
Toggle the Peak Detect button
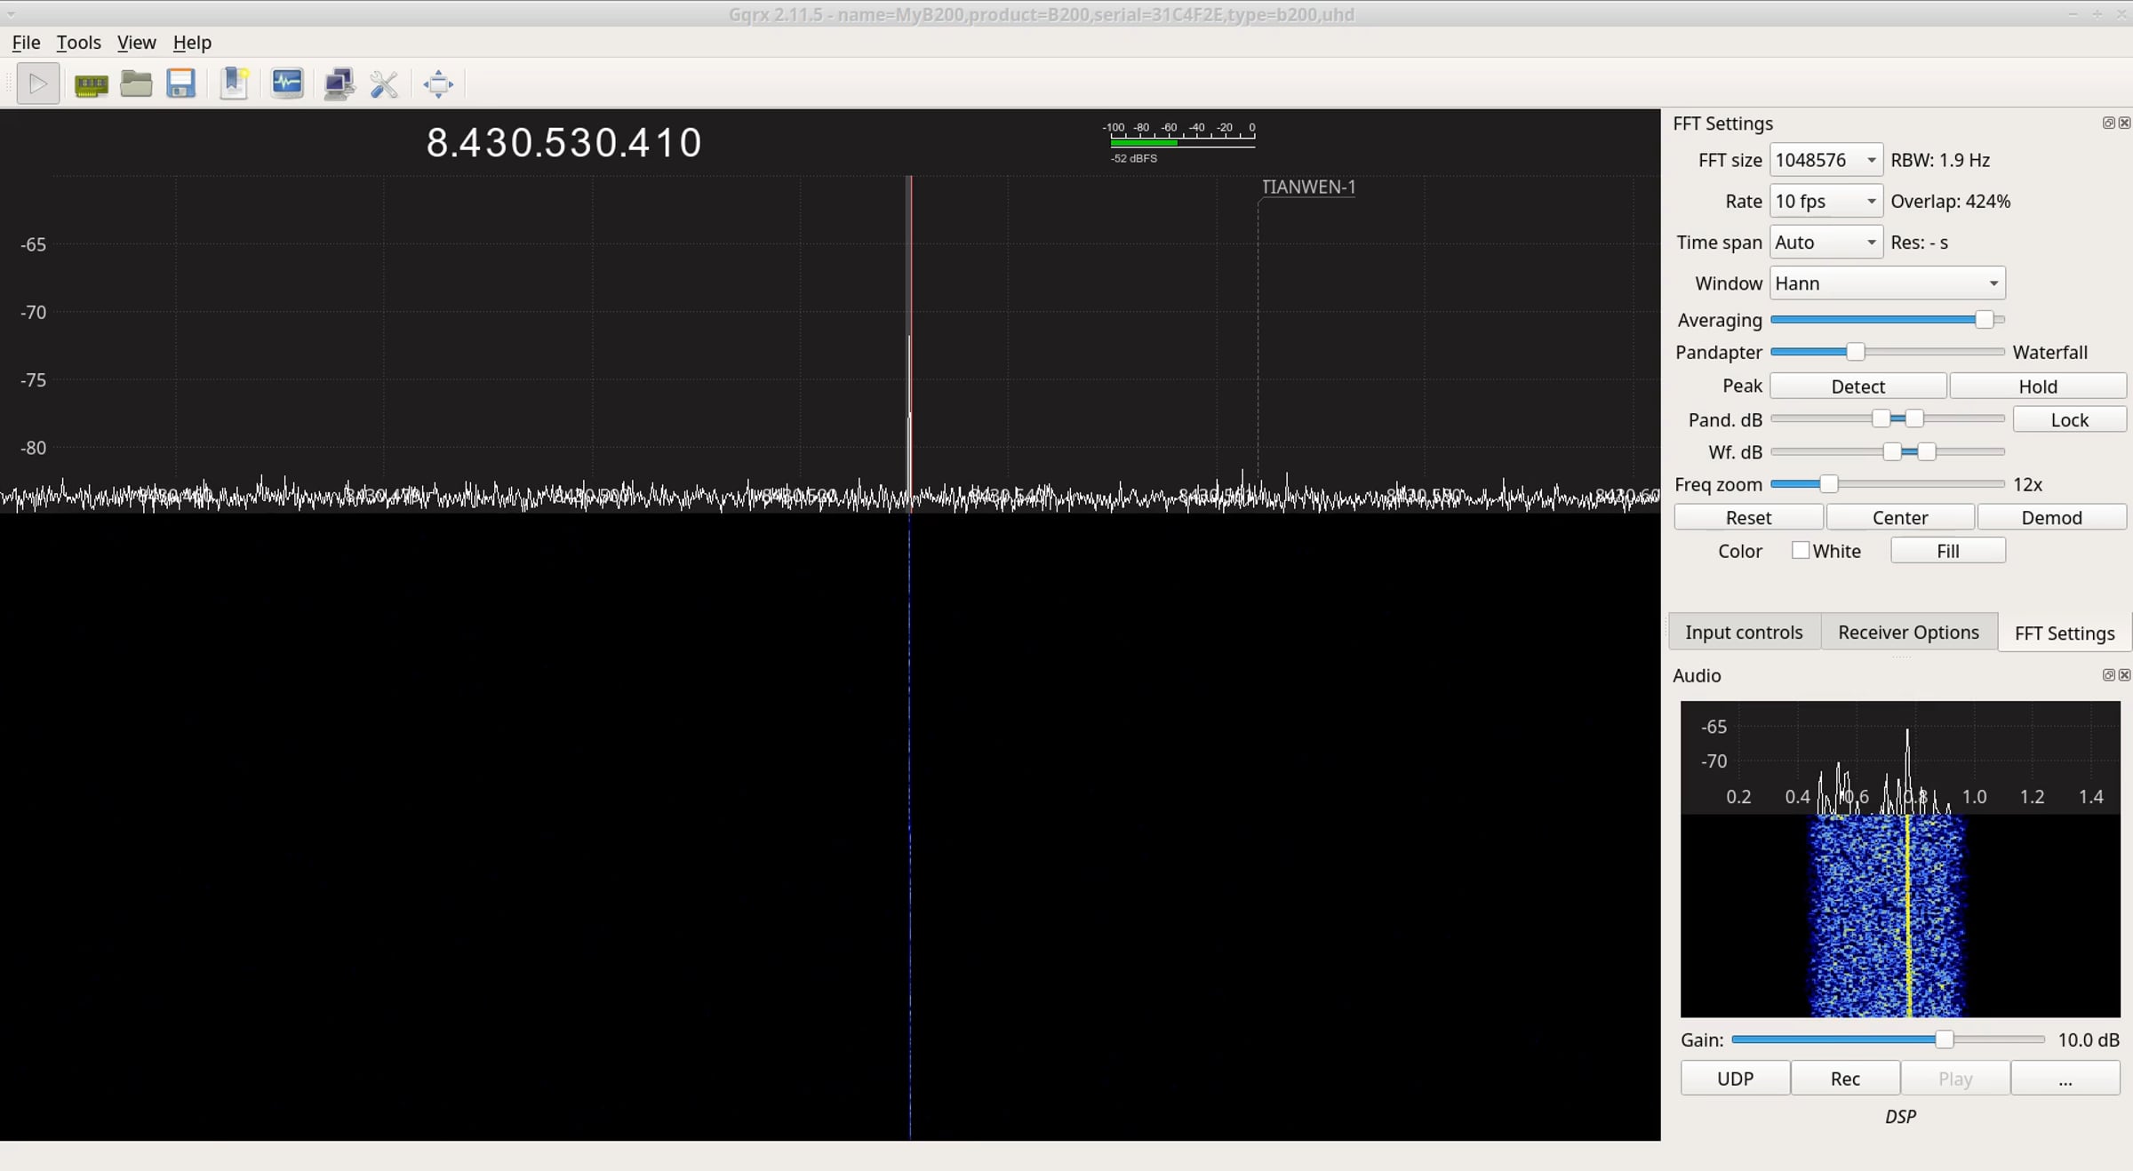pyautogui.click(x=1857, y=386)
